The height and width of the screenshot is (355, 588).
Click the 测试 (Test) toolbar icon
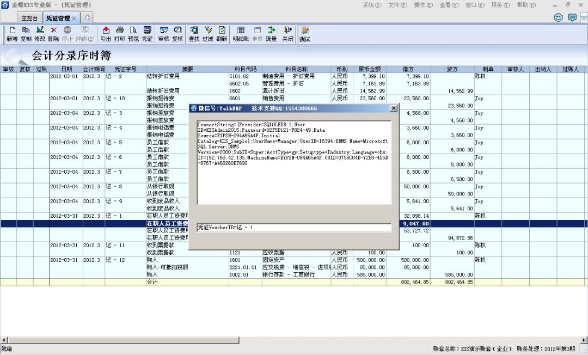pyautogui.click(x=305, y=34)
